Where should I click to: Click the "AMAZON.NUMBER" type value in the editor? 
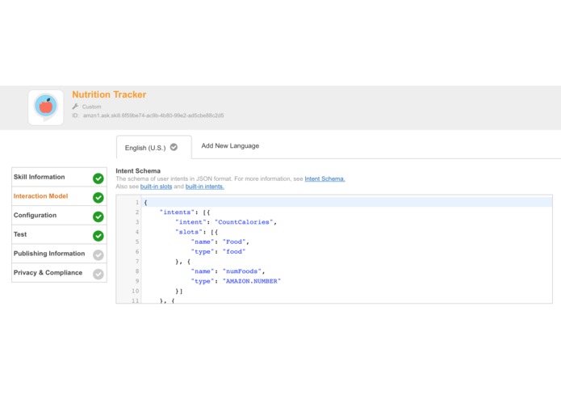[x=252, y=281]
